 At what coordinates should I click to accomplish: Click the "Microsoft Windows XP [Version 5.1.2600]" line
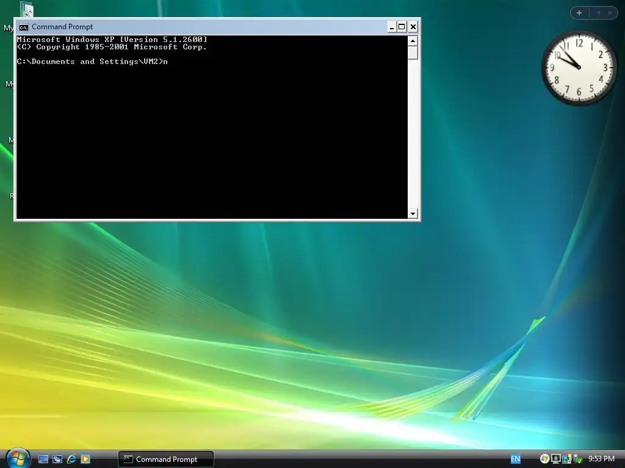click(x=112, y=40)
